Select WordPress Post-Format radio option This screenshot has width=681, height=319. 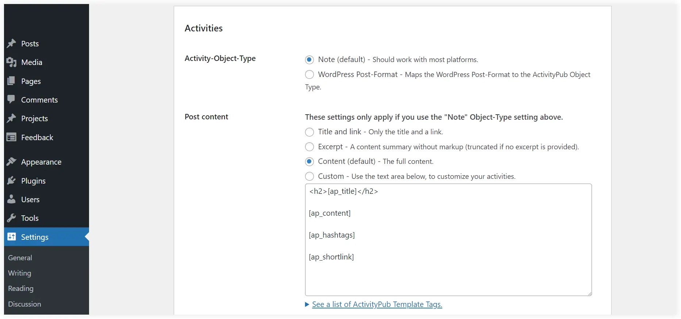pyautogui.click(x=309, y=74)
